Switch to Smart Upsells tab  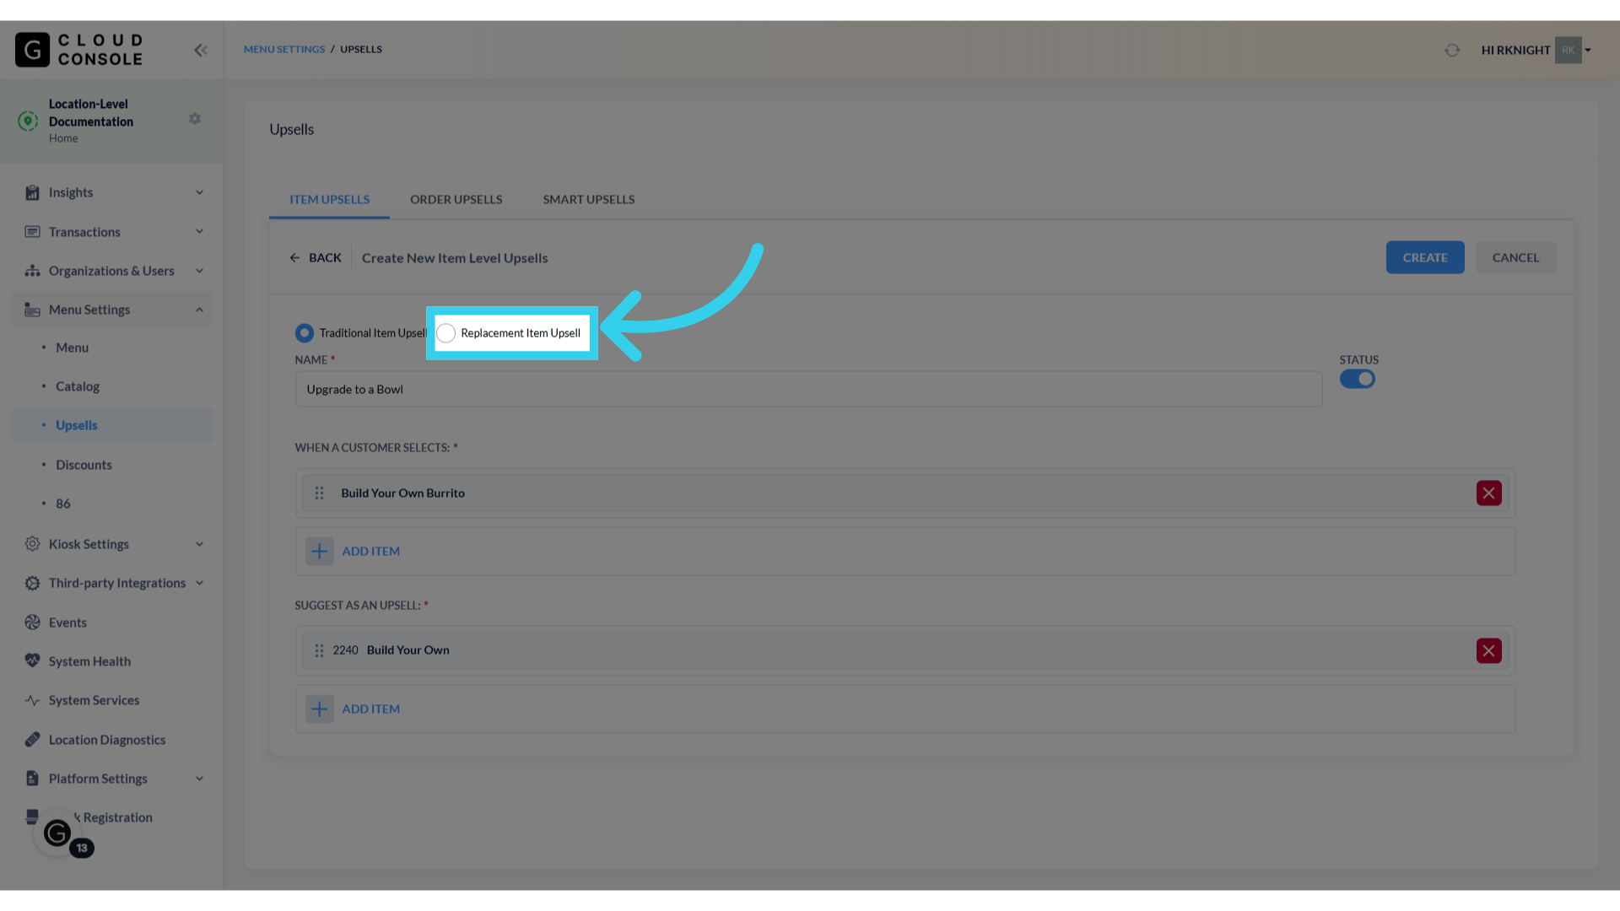[588, 200]
